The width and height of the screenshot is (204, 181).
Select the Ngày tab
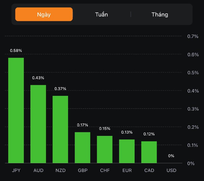coord(44,14)
